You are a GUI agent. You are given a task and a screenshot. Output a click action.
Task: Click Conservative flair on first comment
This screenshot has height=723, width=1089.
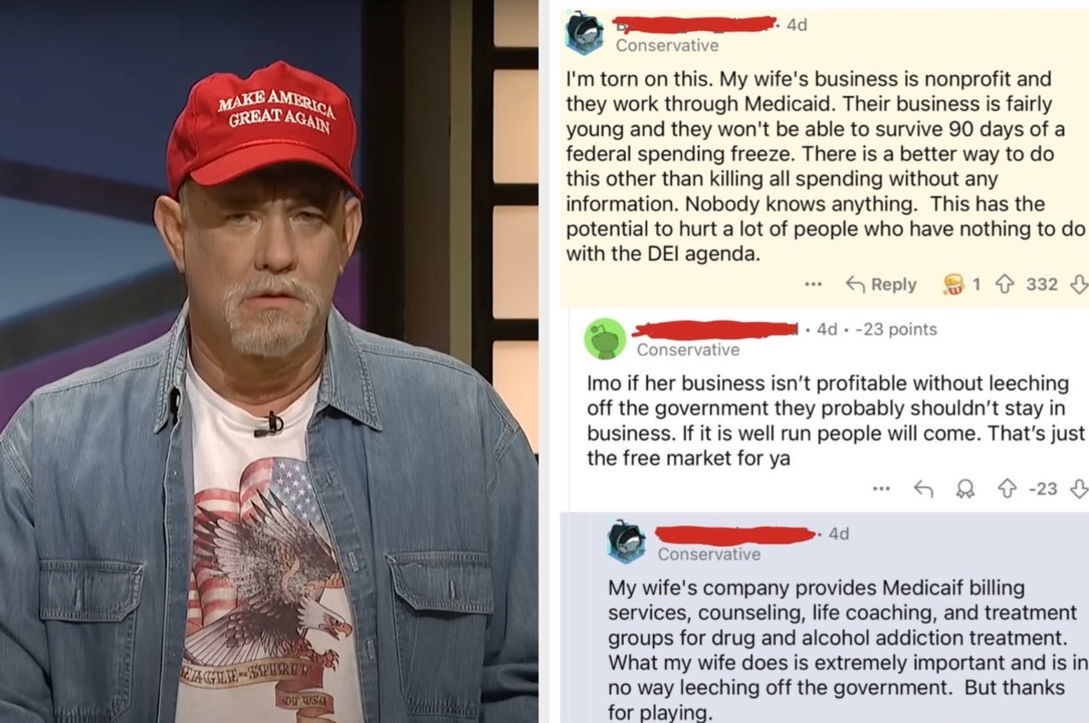click(x=667, y=45)
